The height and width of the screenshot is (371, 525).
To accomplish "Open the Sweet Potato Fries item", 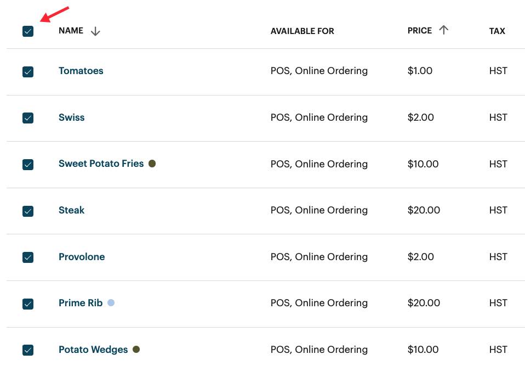I will 101,164.
